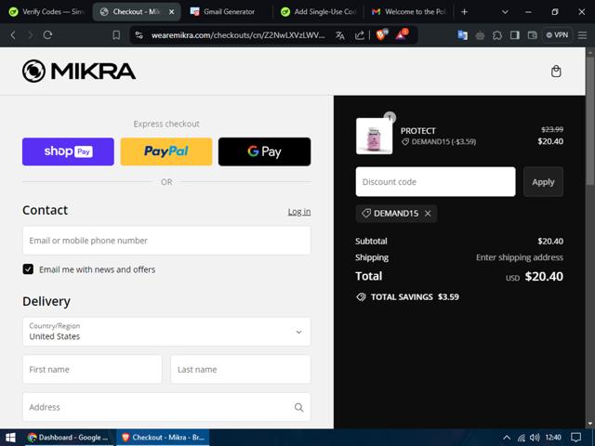
Task: Expand the Country/Region dropdown
Action: click(x=166, y=332)
